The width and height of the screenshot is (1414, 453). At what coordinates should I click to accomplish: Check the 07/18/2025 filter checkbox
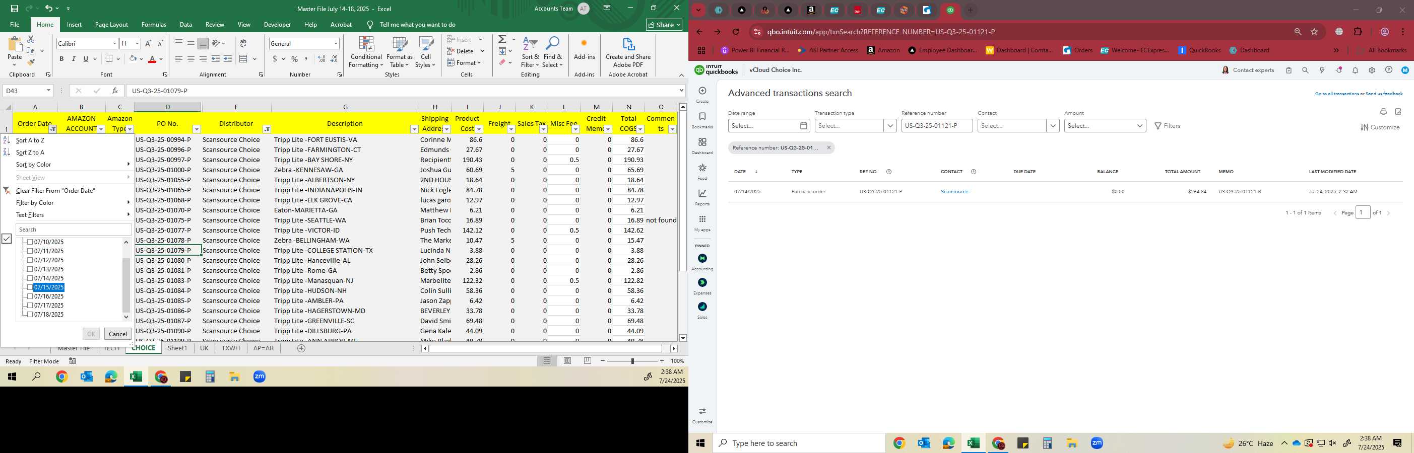click(x=30, y=314)
